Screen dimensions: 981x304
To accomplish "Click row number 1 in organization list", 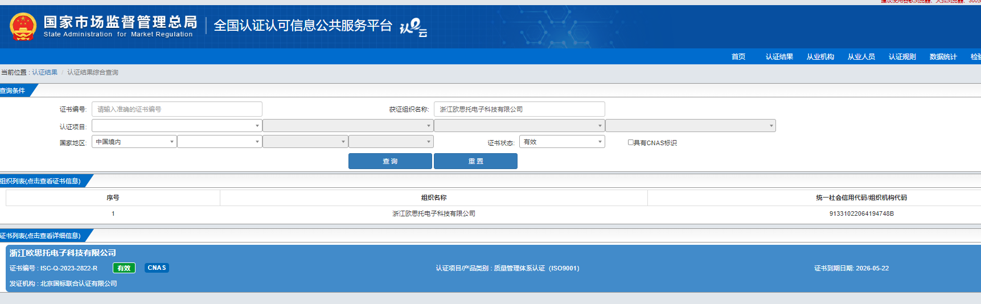I will tap(113, 213).
